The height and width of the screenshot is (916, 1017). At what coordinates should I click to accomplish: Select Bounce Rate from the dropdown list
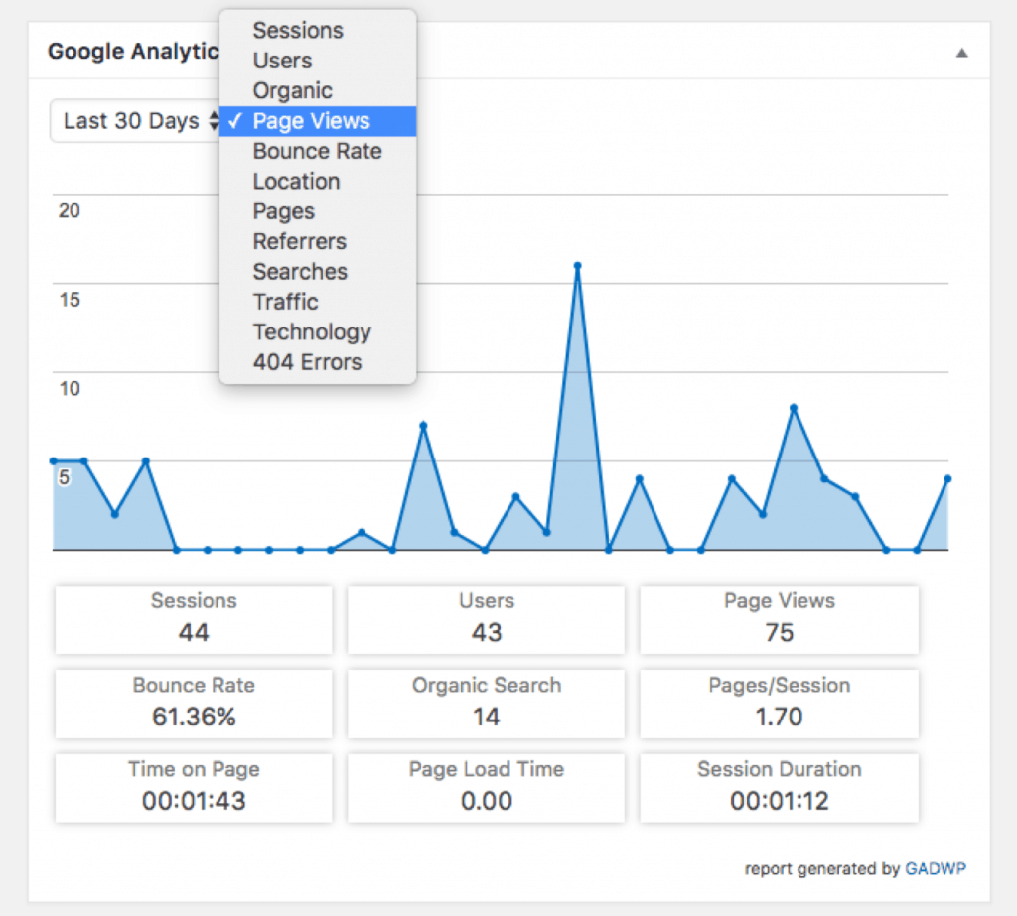coord(317,151)
